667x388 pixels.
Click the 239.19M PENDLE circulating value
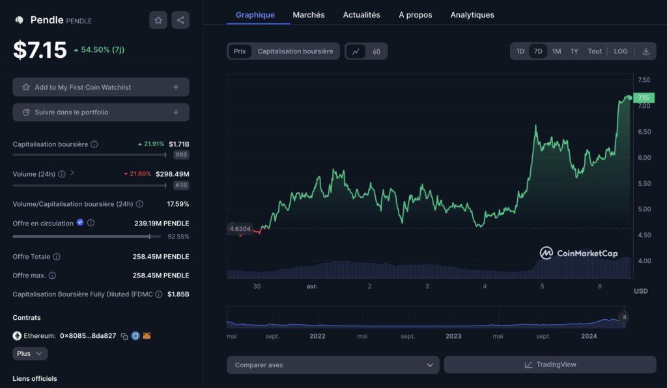point(162,224)
